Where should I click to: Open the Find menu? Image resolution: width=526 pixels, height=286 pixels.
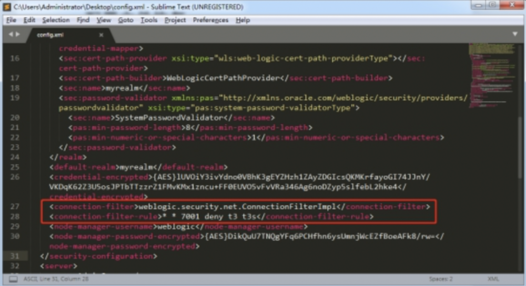pos(83,20)
